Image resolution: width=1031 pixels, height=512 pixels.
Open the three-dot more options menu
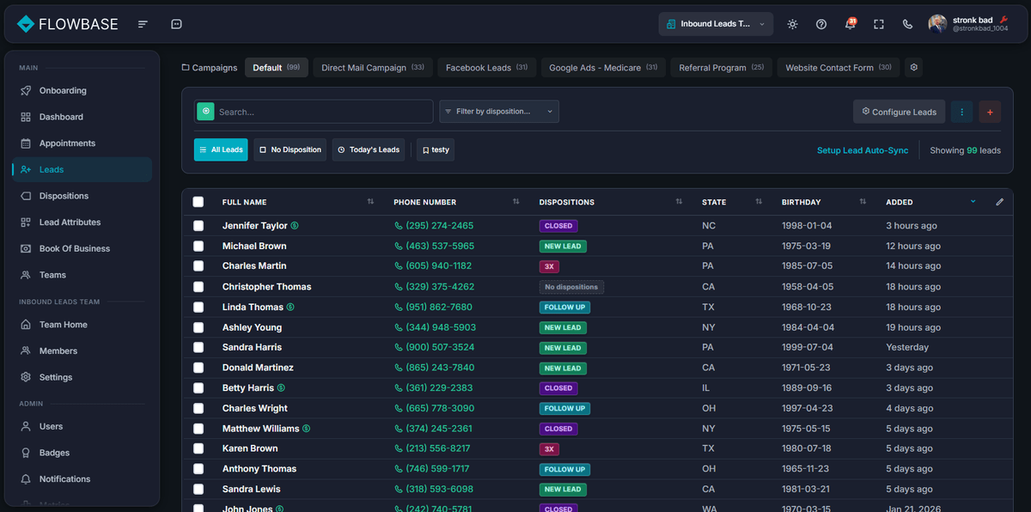(961, 112)
